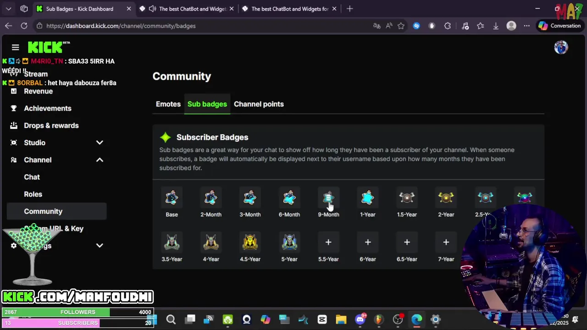
Task: Open the hand-icon extension
Action: point(432,26)
